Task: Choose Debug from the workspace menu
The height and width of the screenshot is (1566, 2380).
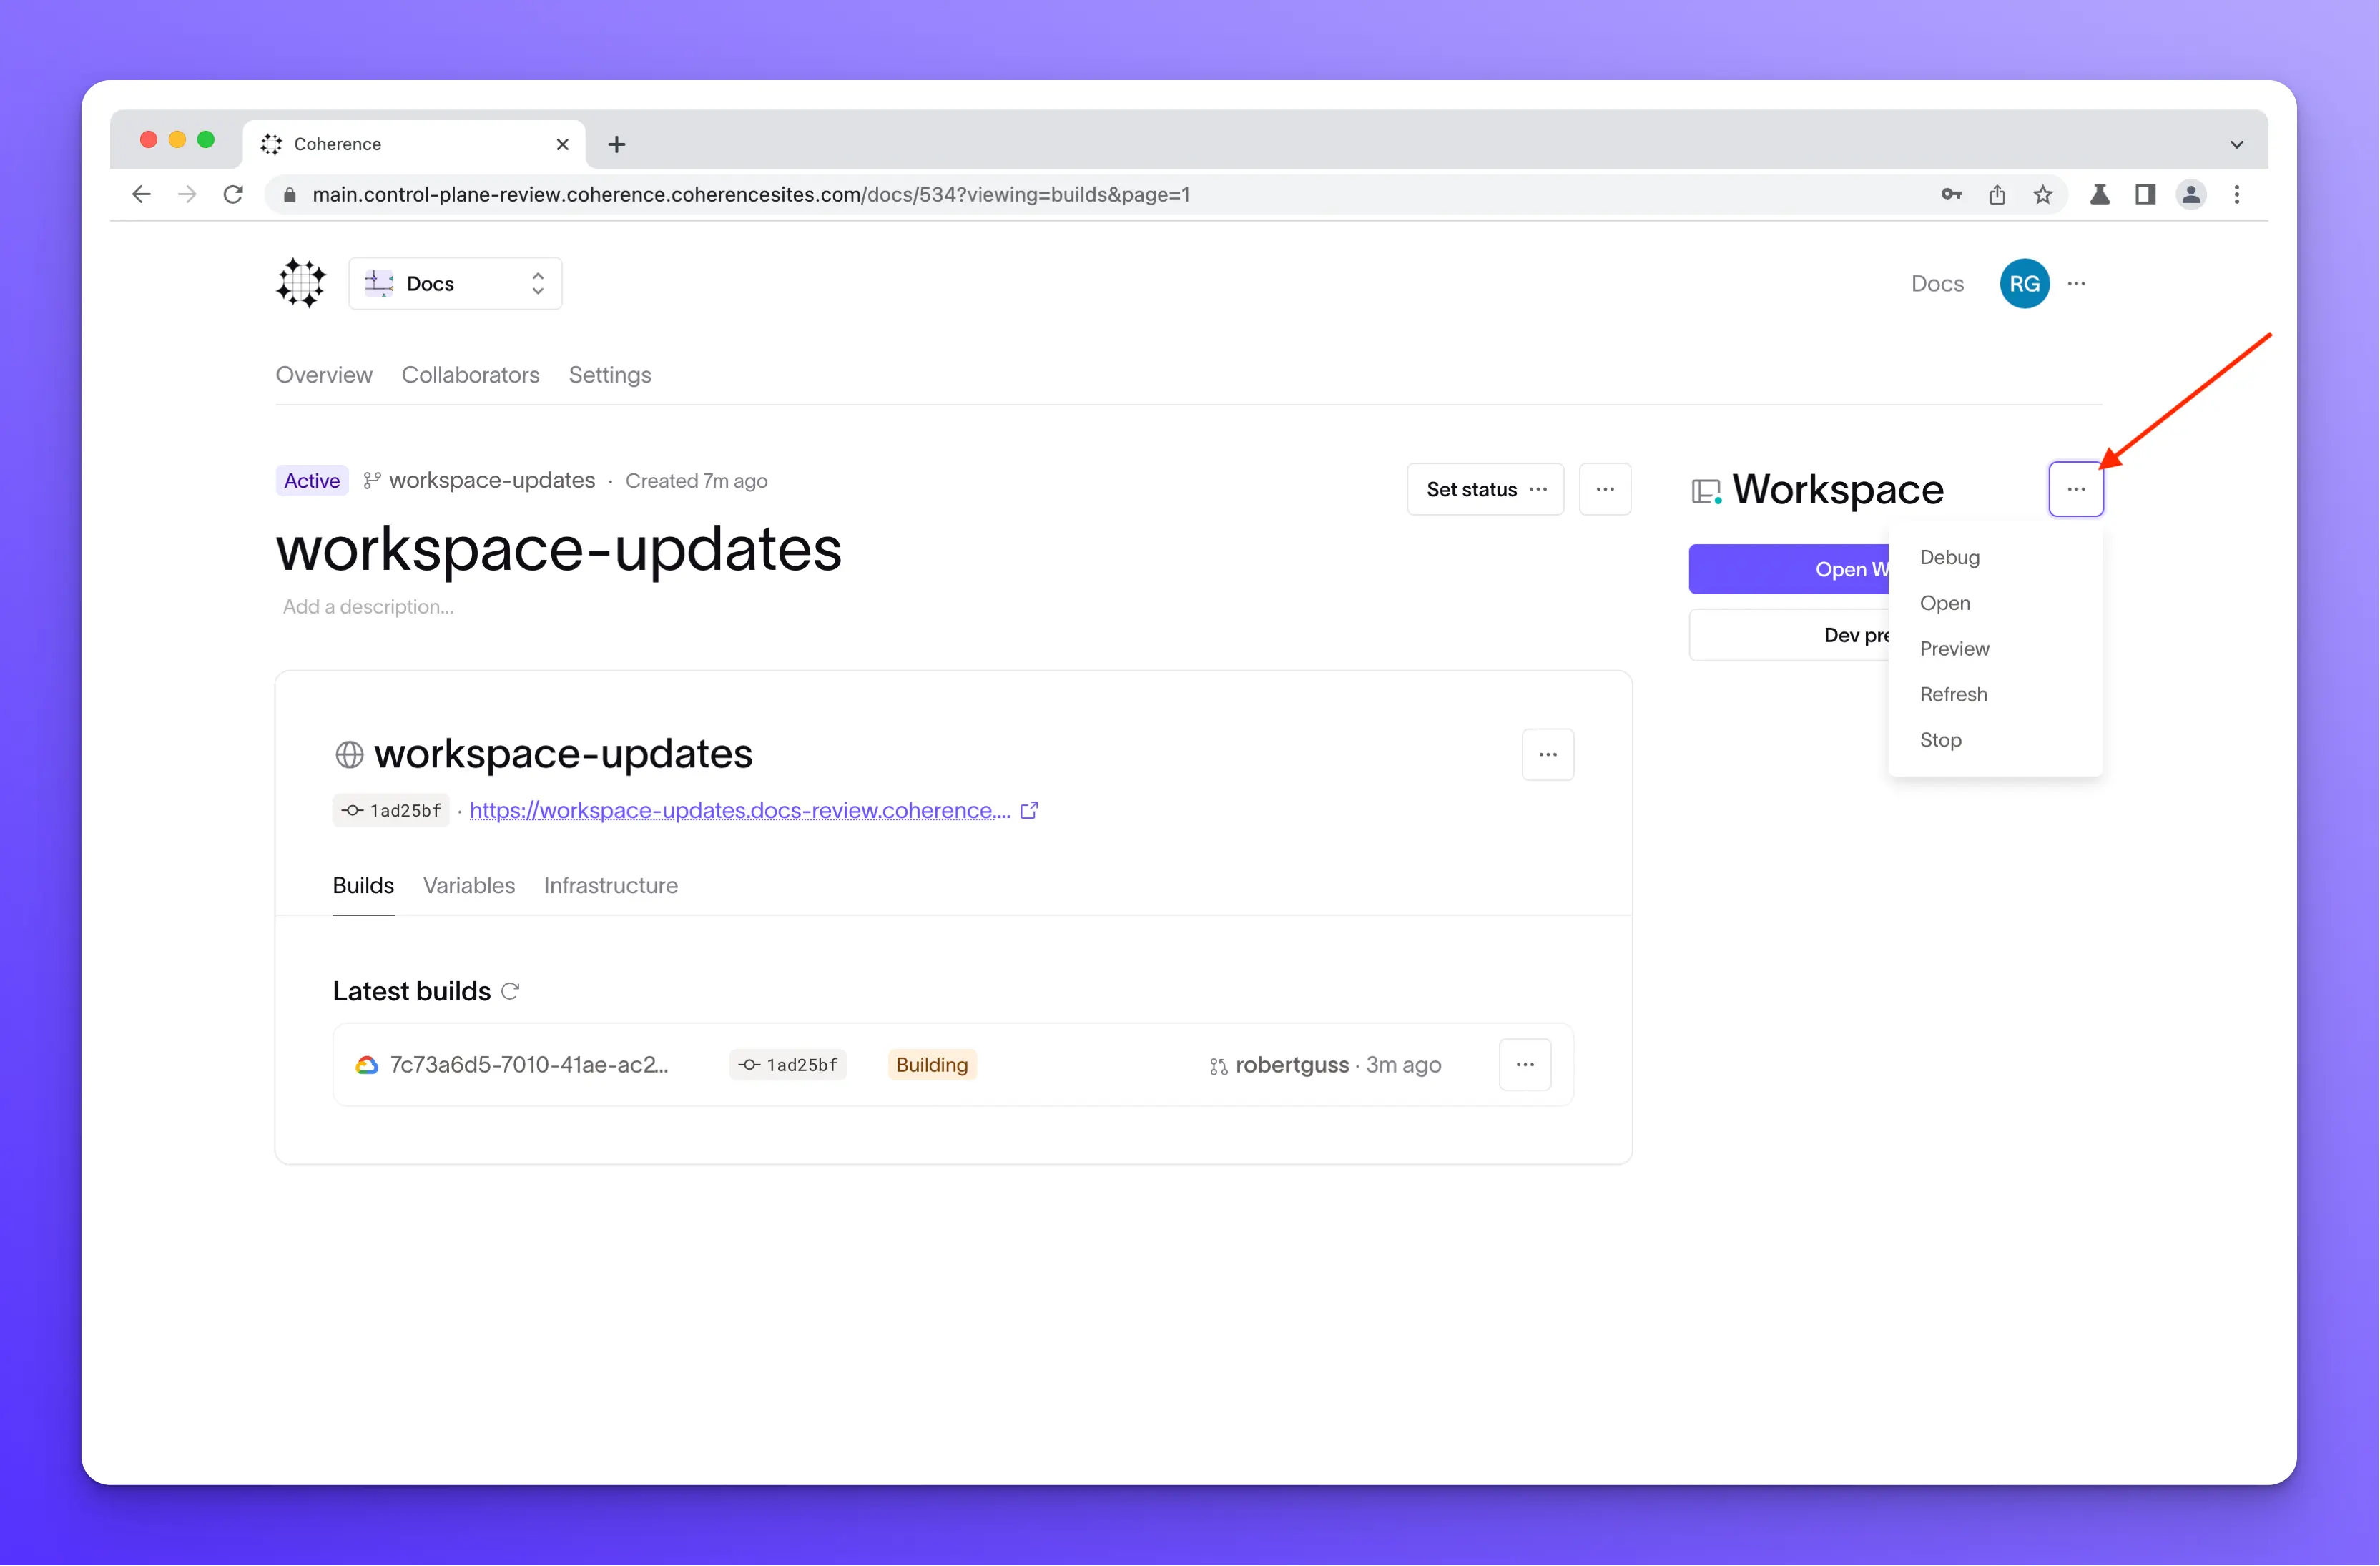Action: click(x=1949, y=557)
